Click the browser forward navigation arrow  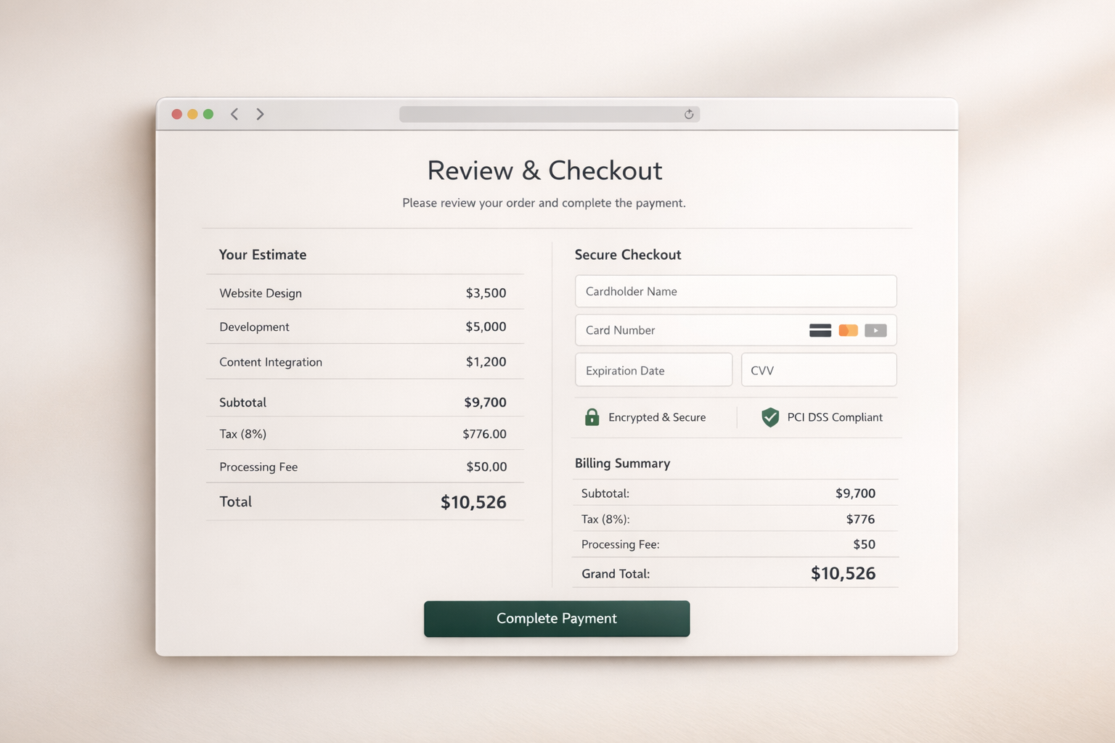260,114
